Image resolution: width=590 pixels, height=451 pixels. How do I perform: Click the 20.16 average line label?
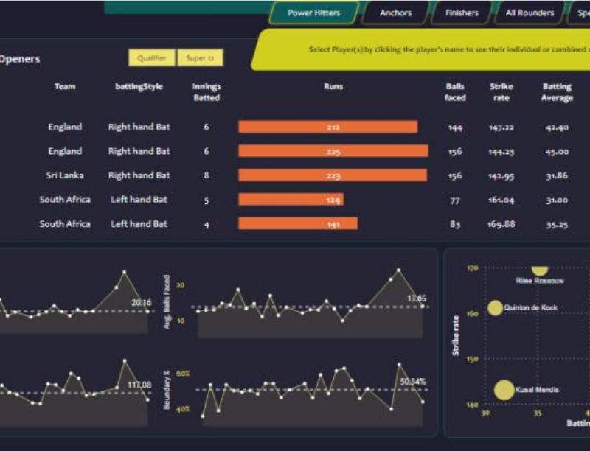[x=141, y=303]
